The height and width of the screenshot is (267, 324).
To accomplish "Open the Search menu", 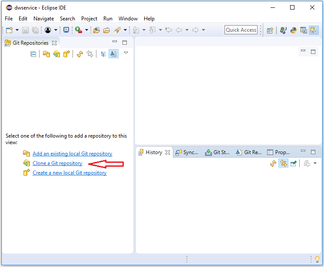I will click(x=67, y=19).
